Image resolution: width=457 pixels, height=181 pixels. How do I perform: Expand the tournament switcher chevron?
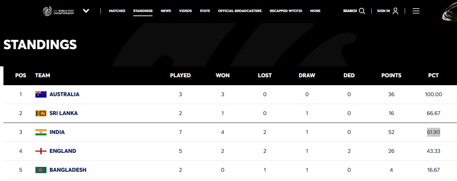click(x=86, y=11)
